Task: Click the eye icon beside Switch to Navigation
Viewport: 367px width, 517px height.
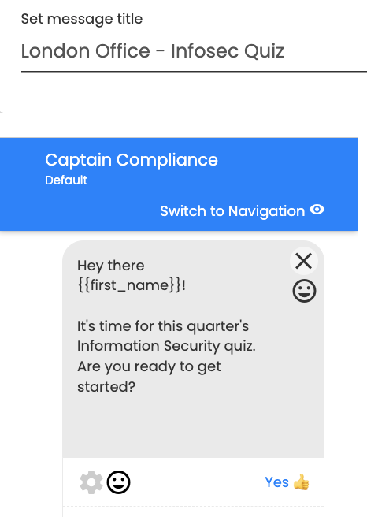Action: [317, 210]
